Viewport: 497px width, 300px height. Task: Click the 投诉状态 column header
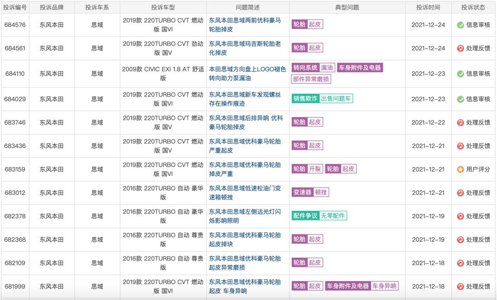tap(474, 7)
